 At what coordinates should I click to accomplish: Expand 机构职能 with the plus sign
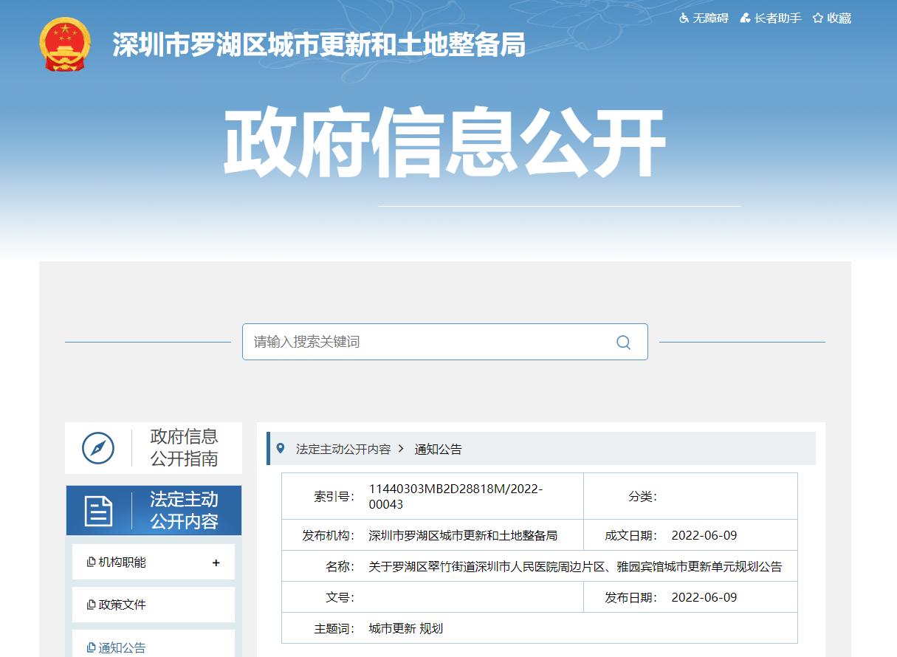click(216, 563)
